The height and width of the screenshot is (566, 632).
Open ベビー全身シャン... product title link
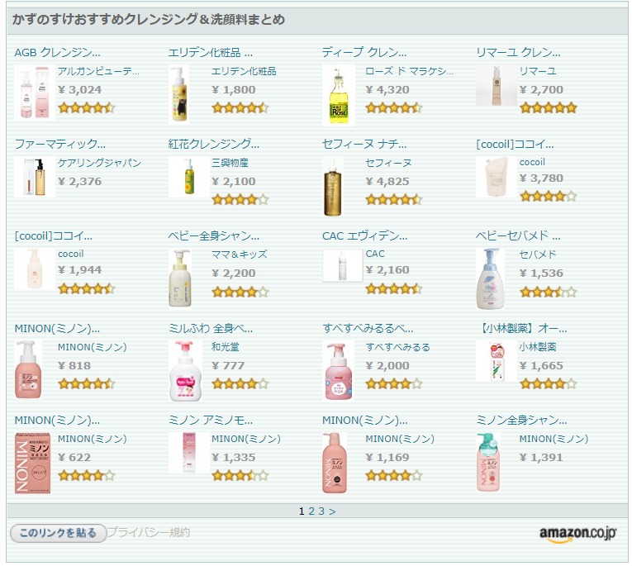(214, 235)
